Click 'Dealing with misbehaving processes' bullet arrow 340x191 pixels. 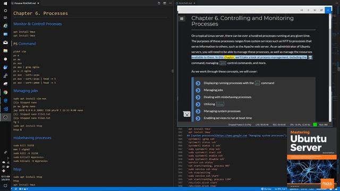click(198, 97)
